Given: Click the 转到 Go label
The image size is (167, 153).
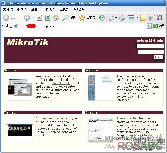Looking at the screenshot, I should pyautogui.click(x=162, y=26).
